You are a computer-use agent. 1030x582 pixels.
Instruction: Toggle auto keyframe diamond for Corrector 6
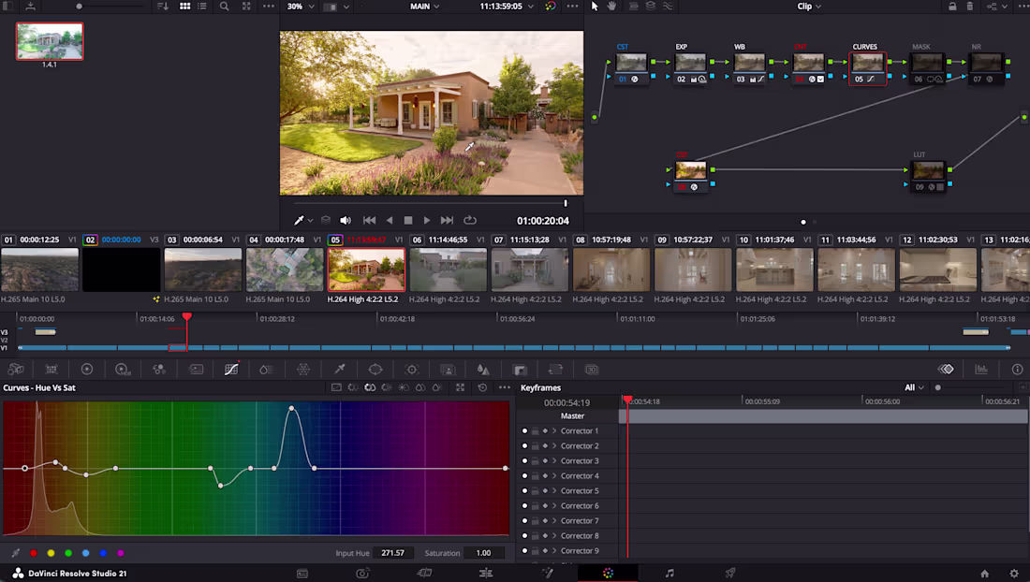545,506
